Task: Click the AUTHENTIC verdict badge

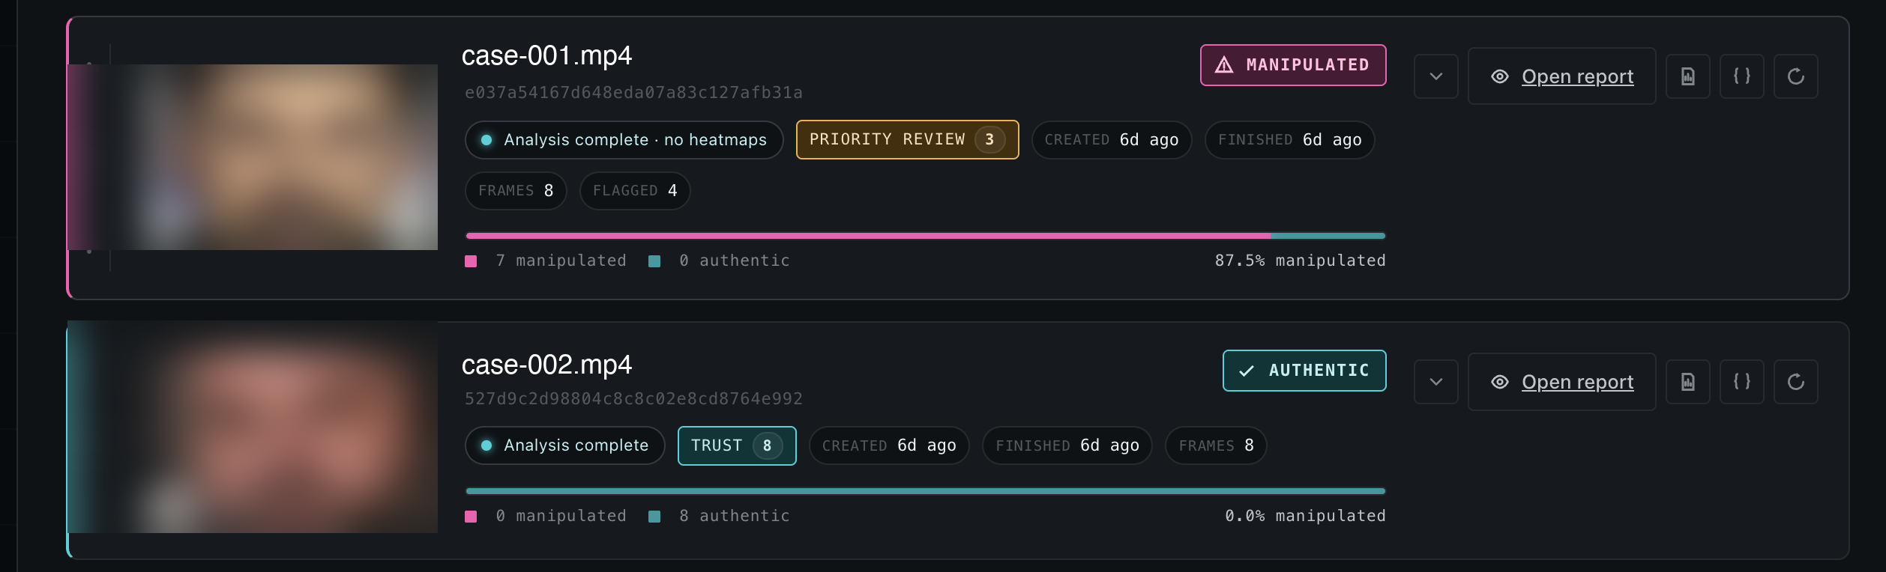Action: point(1304,371)
